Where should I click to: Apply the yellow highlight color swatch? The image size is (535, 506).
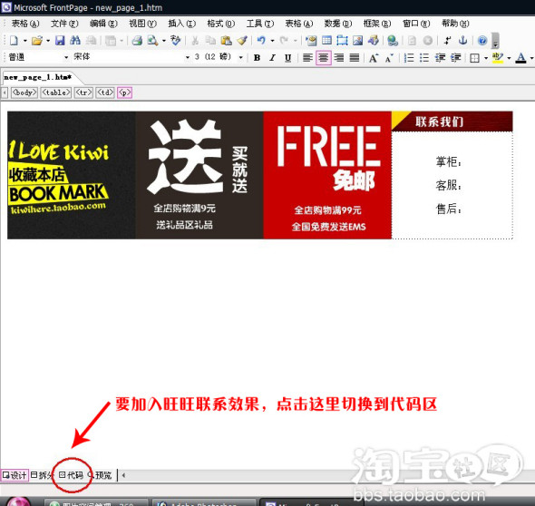tap(498, 58)
